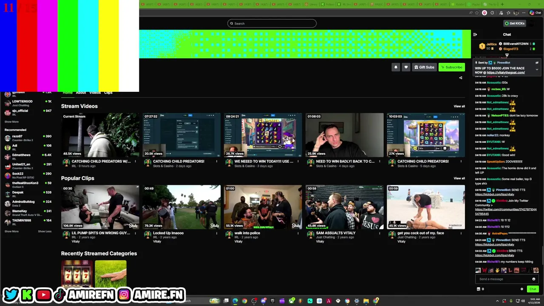544x306 pixels.
Task: Click the green Chat send button
Action: tap(533, 289)
